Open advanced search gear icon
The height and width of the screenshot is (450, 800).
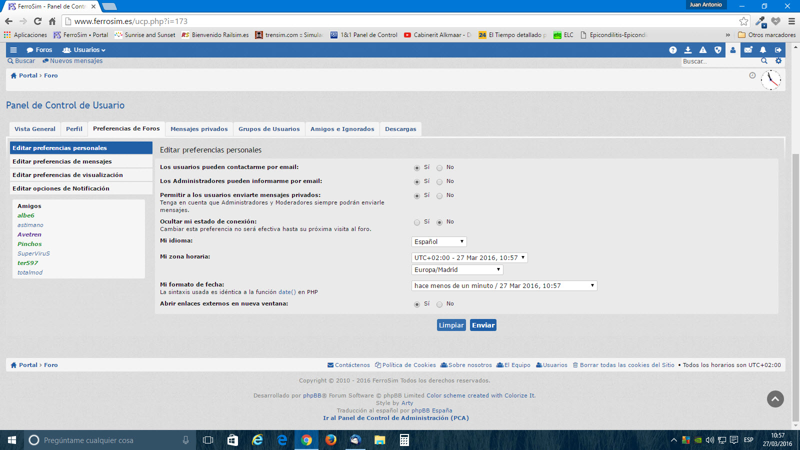778,61
